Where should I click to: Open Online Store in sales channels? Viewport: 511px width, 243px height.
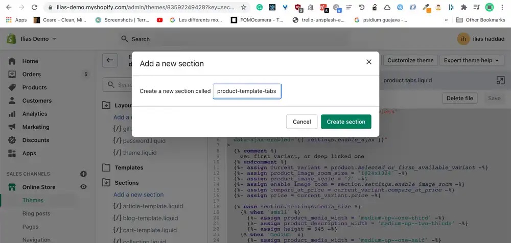coord(38,187)
